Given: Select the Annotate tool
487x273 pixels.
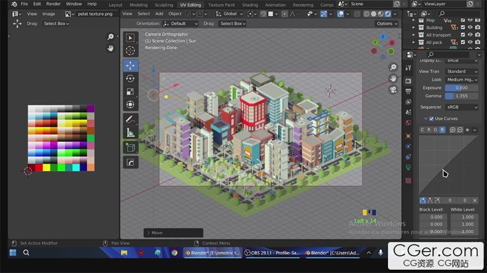Looking at the screenshot, I should (130, 119).
